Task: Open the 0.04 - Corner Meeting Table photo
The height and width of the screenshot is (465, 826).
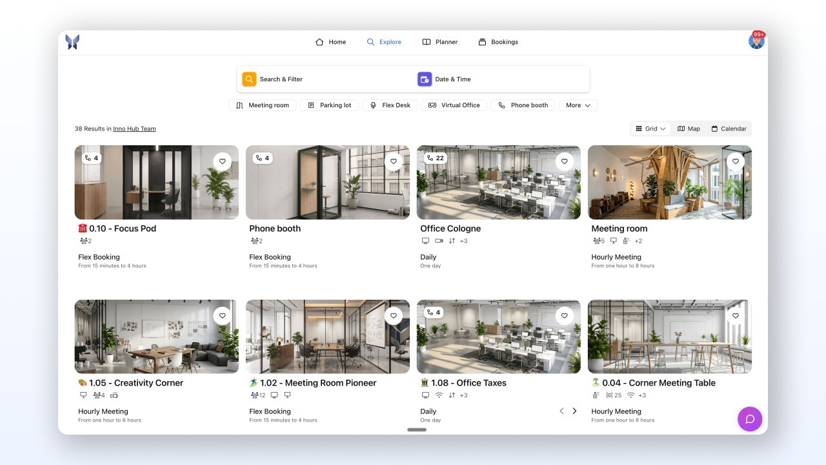Action: (670, 336)
